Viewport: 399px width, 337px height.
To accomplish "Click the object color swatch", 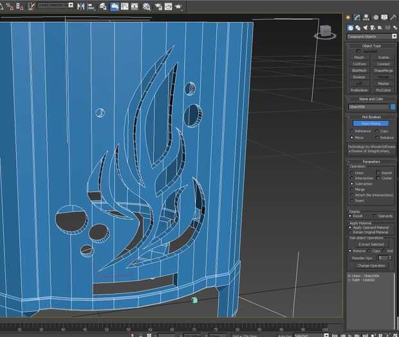I will pyautogui.click(x=393, y=106).
